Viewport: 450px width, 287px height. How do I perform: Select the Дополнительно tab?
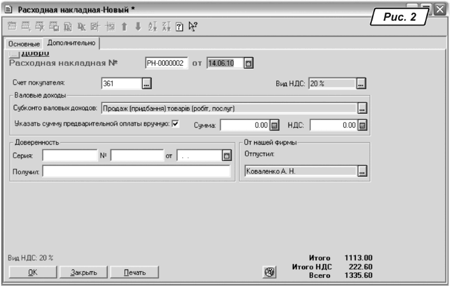pyautogui.click(x=71, y=44)
